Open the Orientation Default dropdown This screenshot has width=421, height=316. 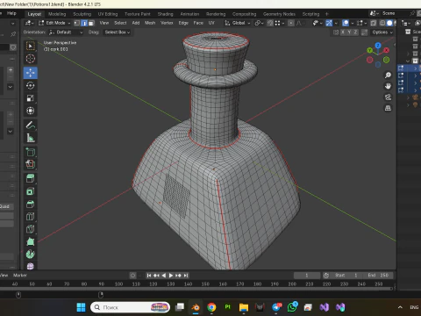click(x=66, y=32)
